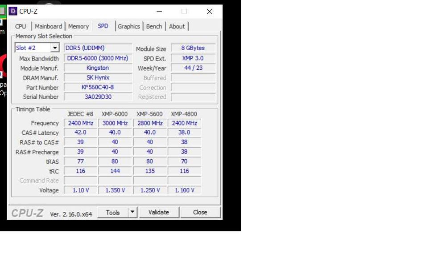Click the Kingston module manufacturer value
Screen dimensions: 446x278
(x=98, y=68)
